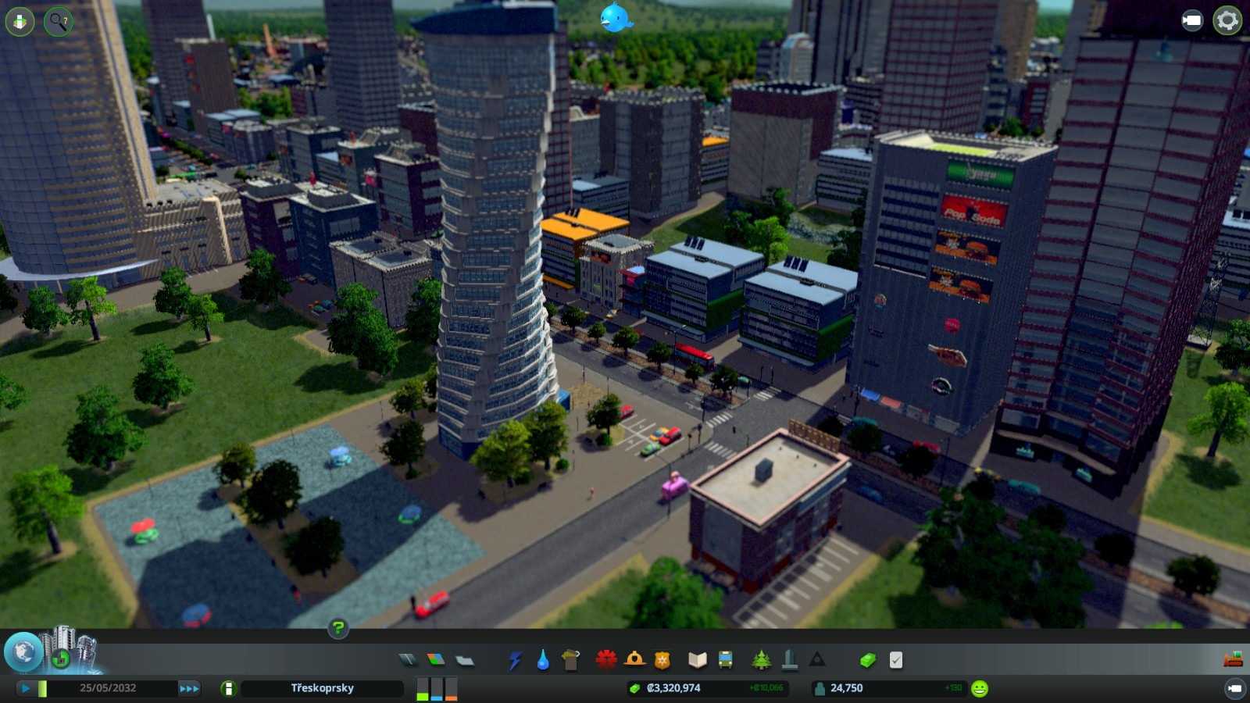Open the Police services menu
Image resolution: width=1250 pixels, height=703 pixels.
(662, 661)
